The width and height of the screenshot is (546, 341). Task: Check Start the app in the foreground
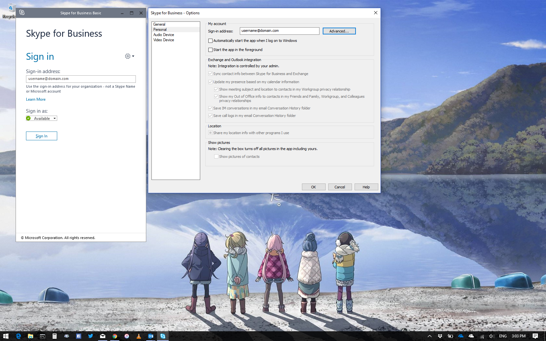point(210,50)
